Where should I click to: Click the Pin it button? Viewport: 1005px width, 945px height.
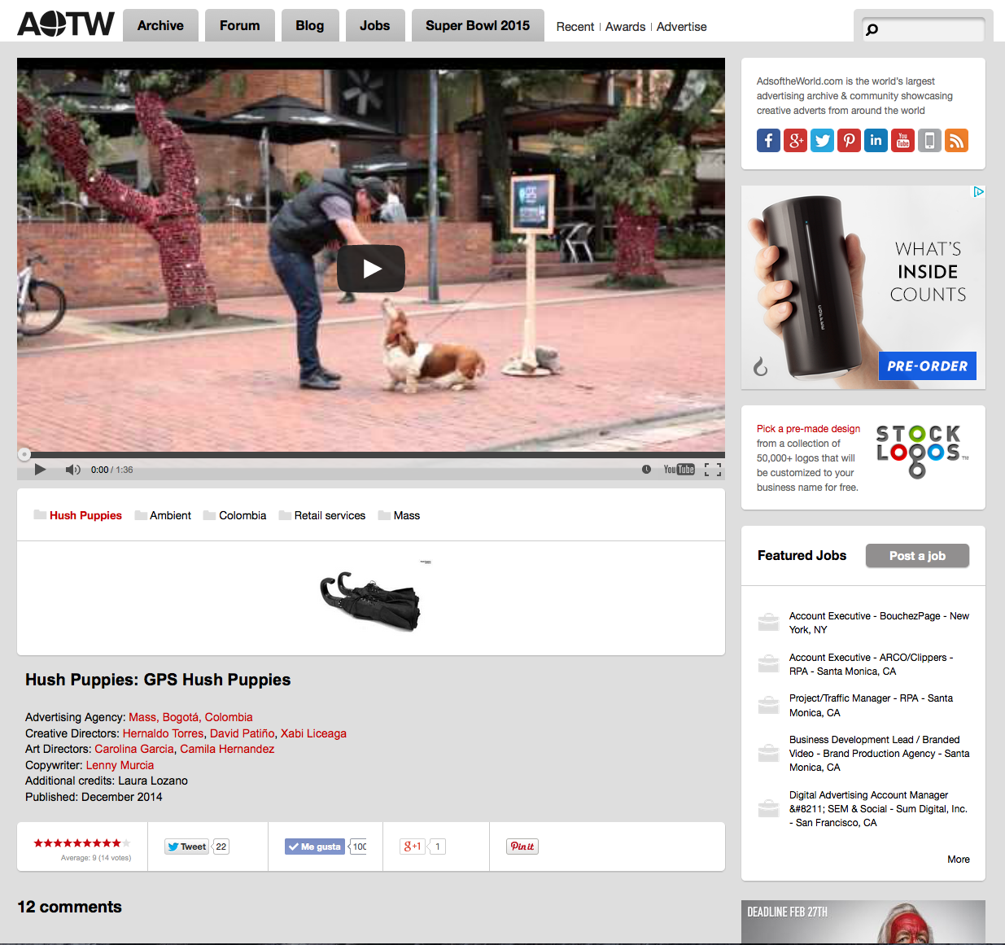point(522,847)
